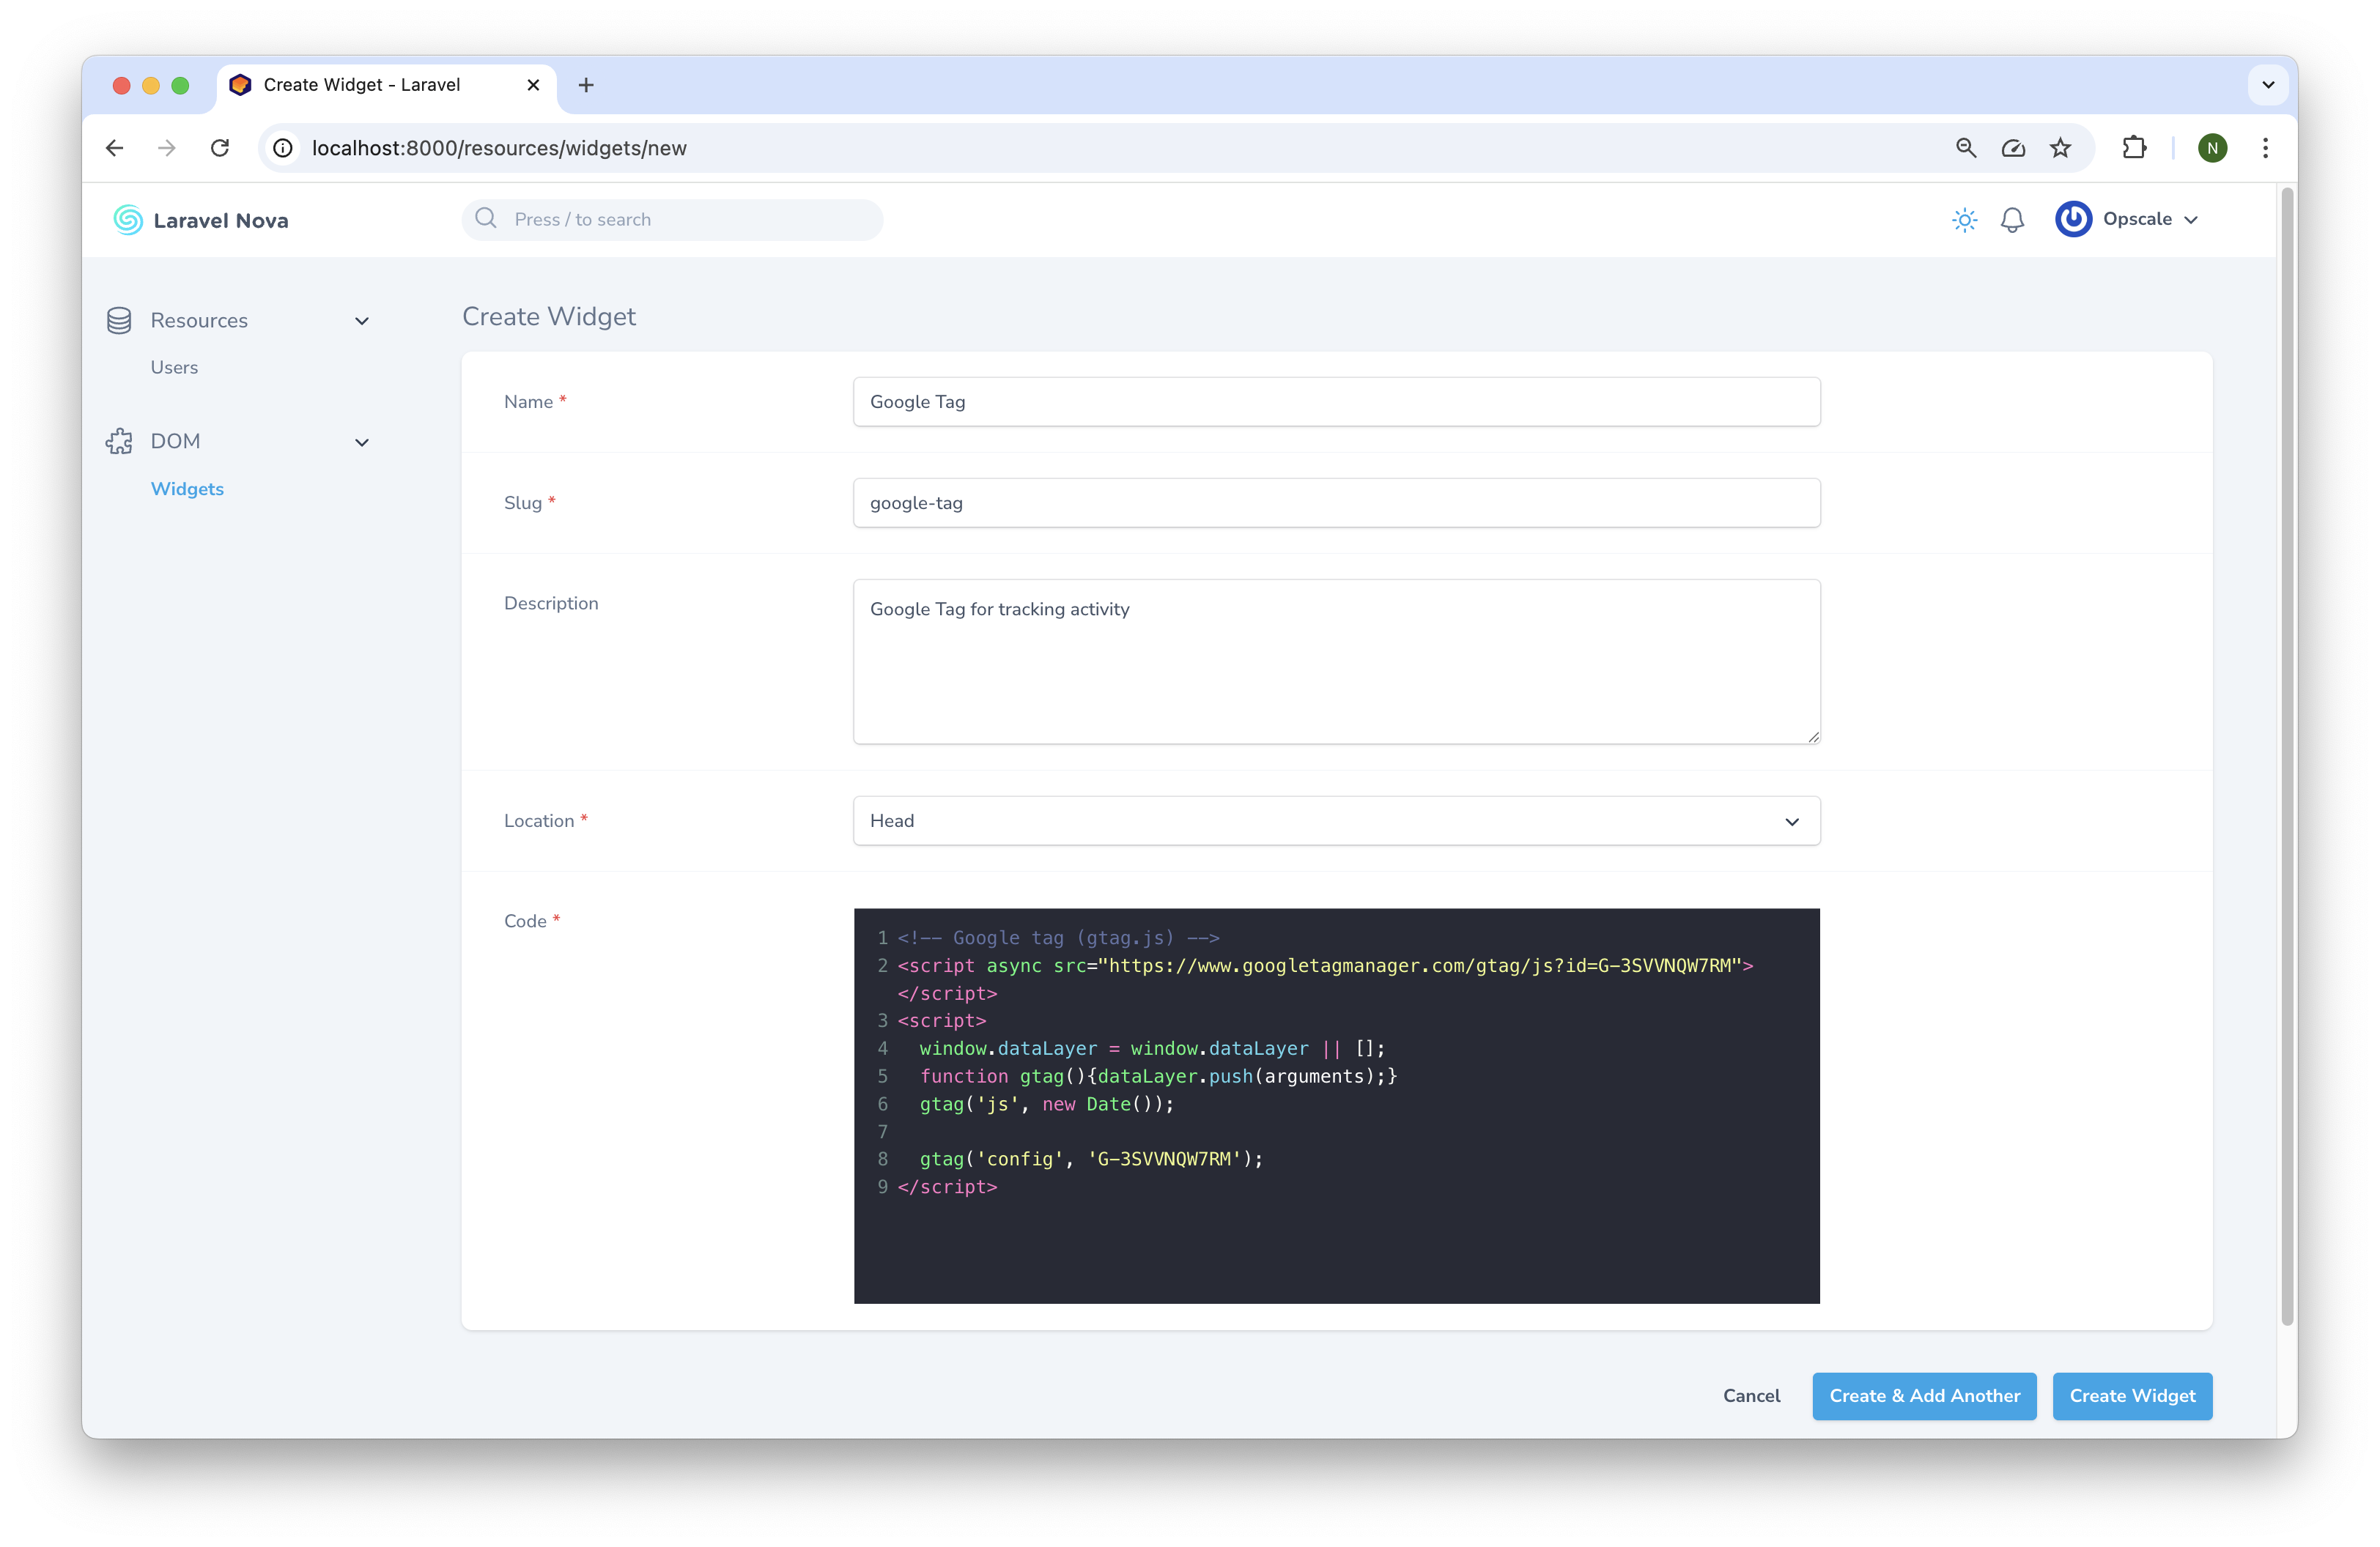Click Create & Add Another button
2380x1547 pixels.
pyautogui.click(x=1924, y=1395)
